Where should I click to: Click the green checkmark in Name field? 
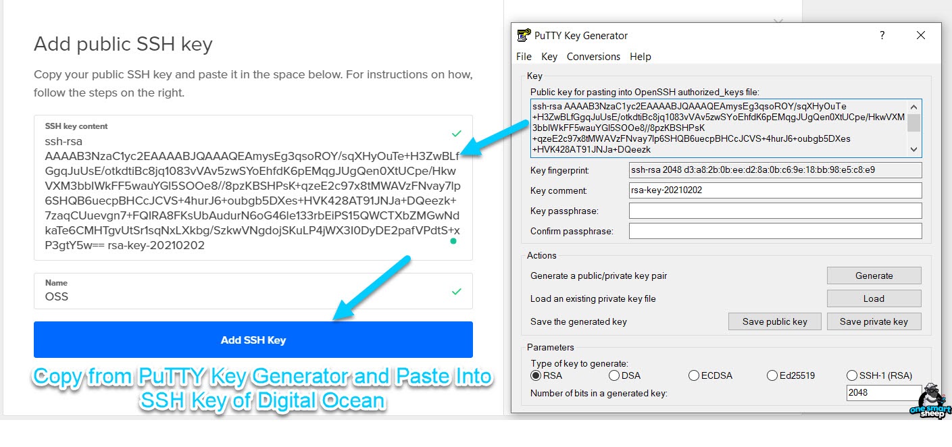pyautogui.click(x=457, y=292)
